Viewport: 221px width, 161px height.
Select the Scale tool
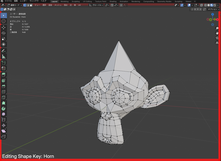[4, 38]
